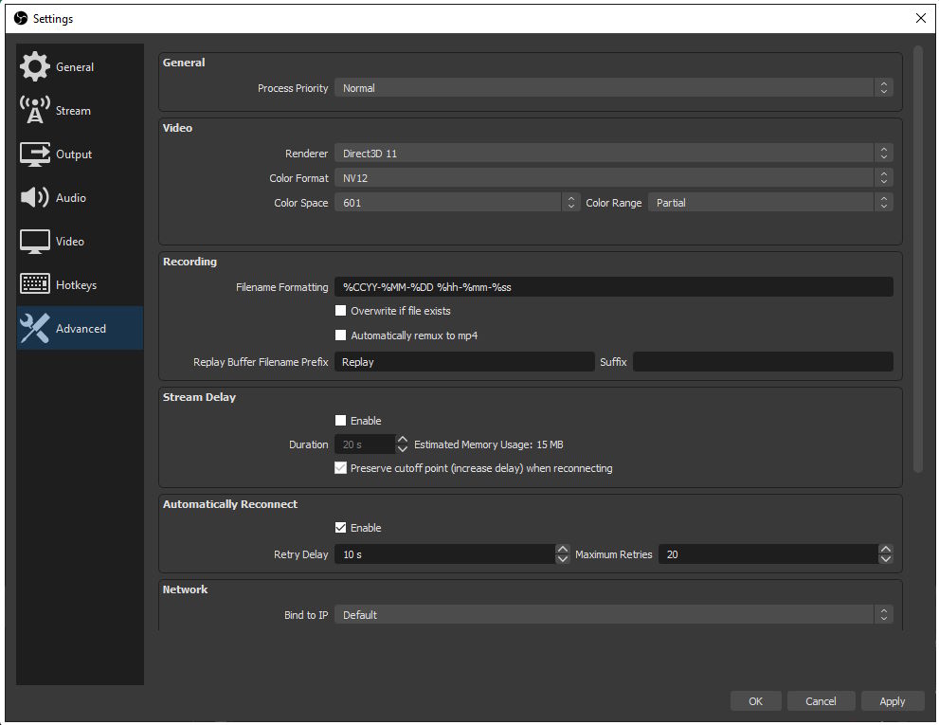The height and width of the screenshot is (725, 939).
Task: Click the OBS logo in title bar
Action: coord(20,18)
